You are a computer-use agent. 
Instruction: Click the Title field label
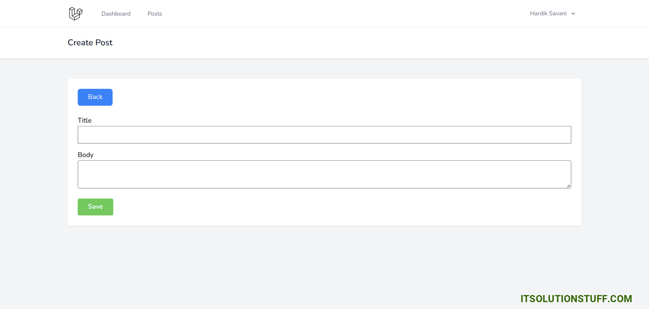(85, 120)
